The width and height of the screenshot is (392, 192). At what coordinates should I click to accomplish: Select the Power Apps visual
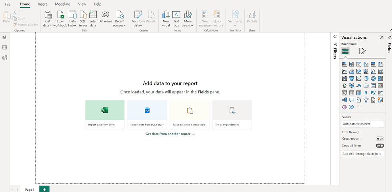point(344,107)
